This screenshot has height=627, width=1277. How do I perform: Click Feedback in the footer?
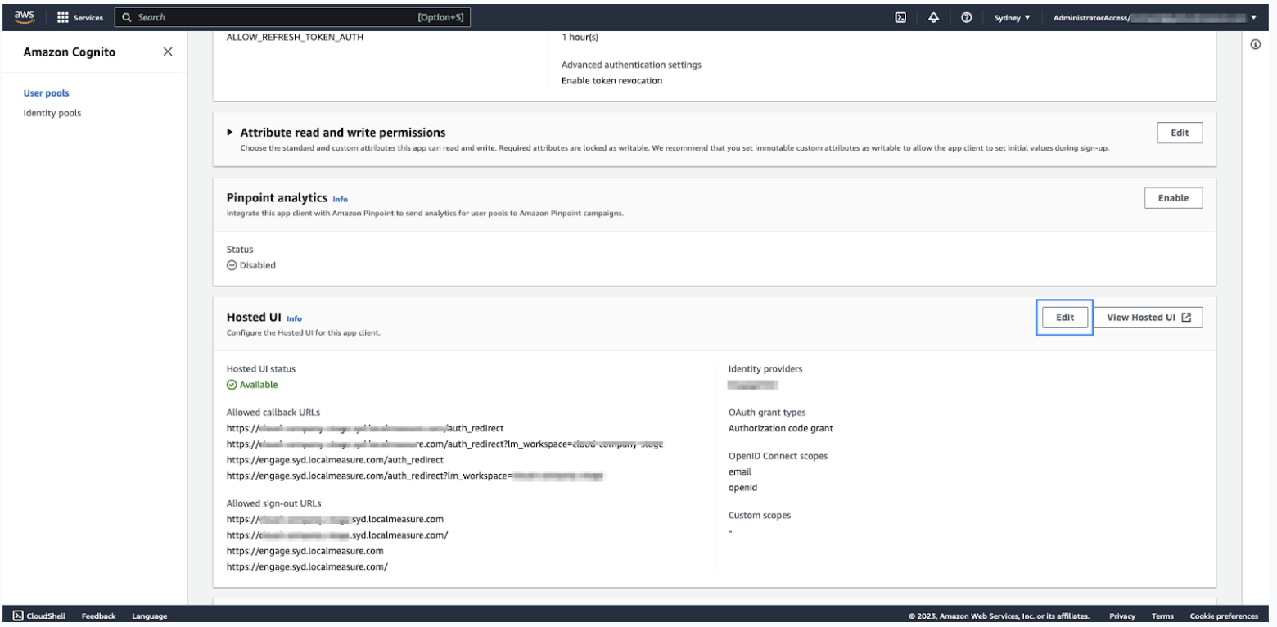coord(98,616)
